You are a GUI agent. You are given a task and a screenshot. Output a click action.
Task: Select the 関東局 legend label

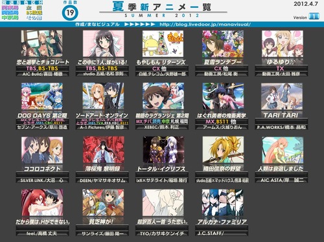(x=10, y=8)
